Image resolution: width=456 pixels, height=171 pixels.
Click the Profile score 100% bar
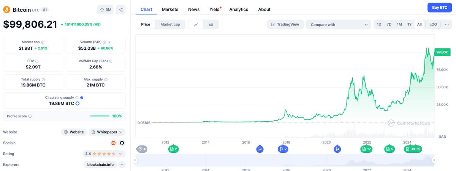tap(100, 116)
